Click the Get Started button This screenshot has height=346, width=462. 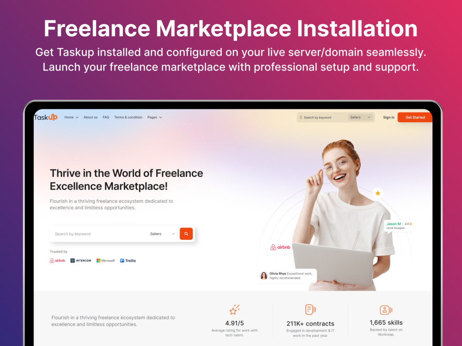[415, 117]
